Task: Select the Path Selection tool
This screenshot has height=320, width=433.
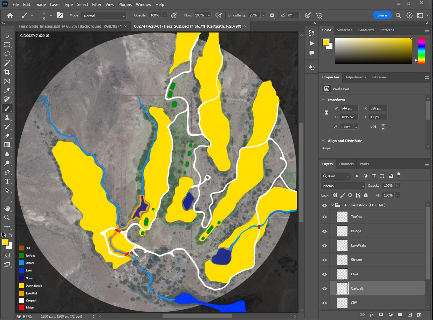Action: tap(7, 190)
